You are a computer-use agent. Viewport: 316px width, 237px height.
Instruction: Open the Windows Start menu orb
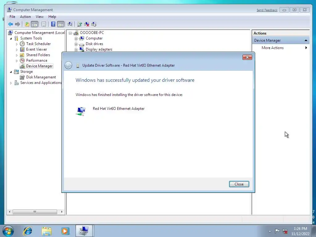[8, 231]
